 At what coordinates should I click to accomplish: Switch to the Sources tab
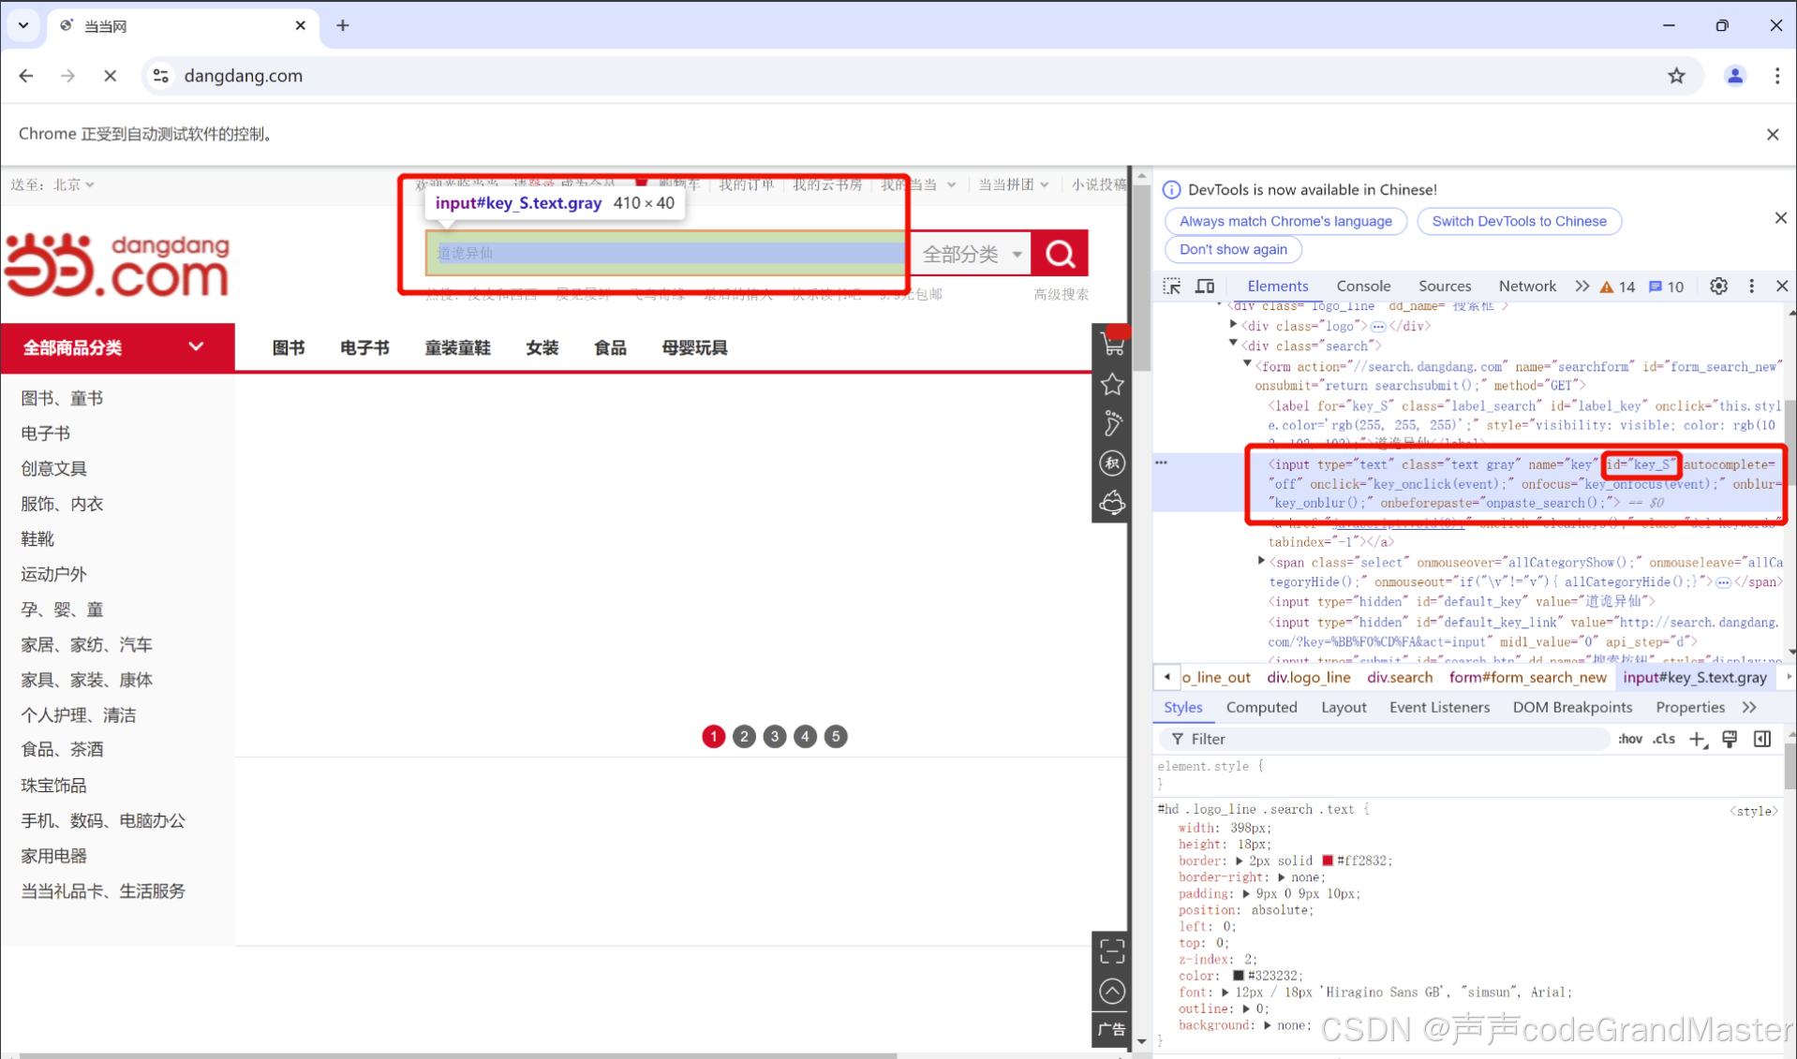tap(1444, 287)
